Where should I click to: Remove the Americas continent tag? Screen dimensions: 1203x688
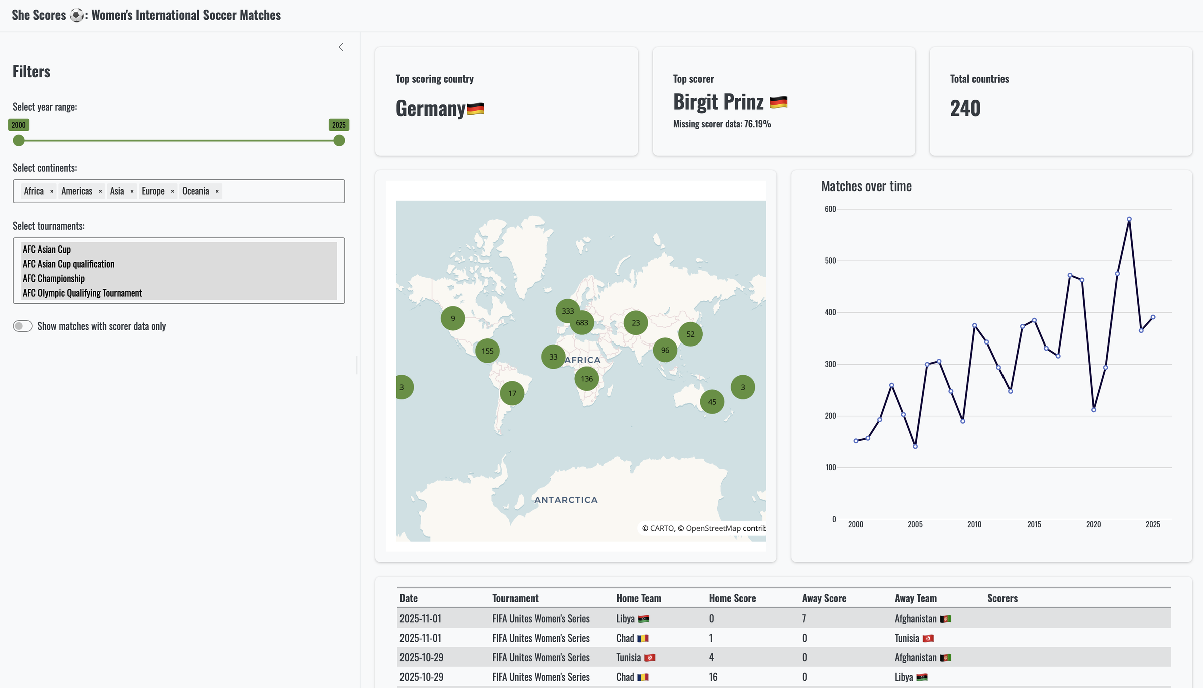click(100, 191)
